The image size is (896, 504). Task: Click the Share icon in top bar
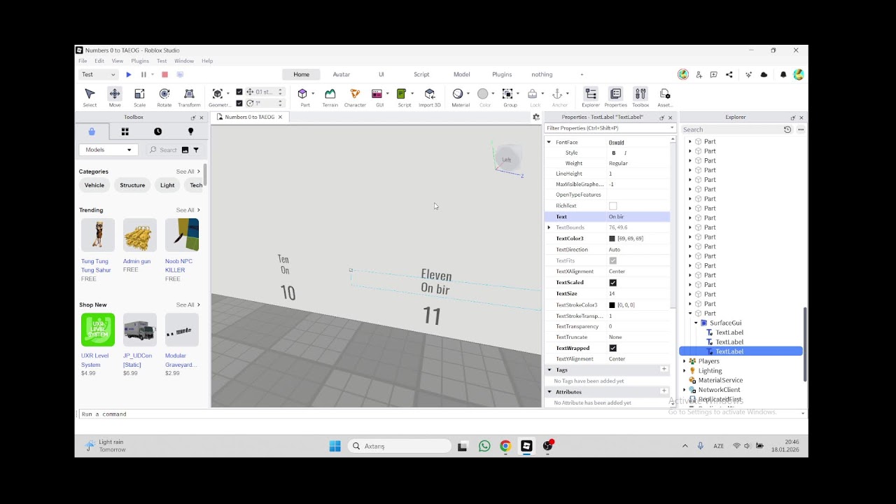coord(729,74)
